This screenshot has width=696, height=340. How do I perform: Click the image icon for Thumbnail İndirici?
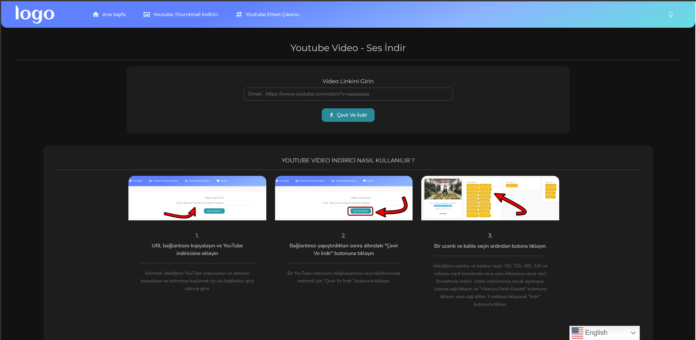click(x=147, y=15)
